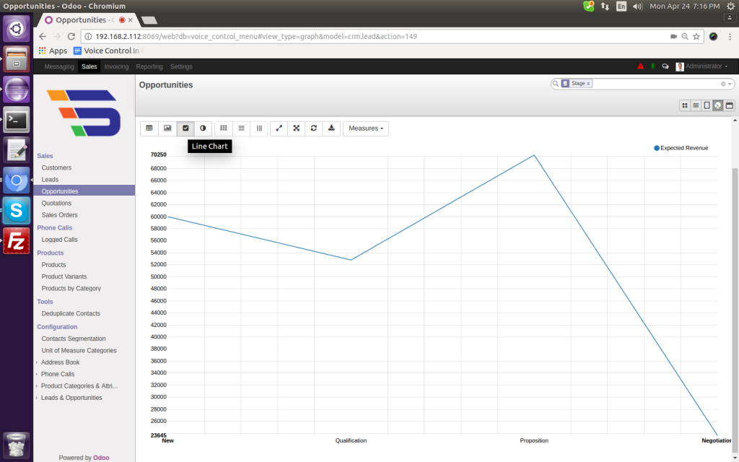Open the Reporting top menu
The height and width of the screenshot is (462, 739).
[149, 66]
